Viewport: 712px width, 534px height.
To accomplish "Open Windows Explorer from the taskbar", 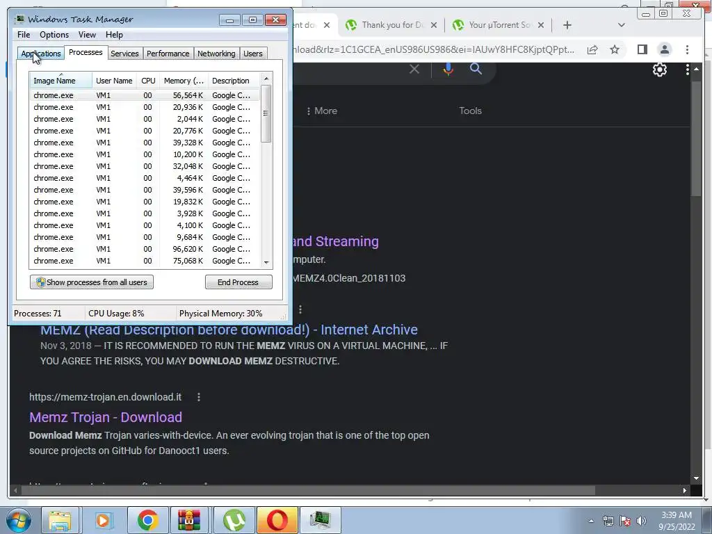I will [x=60, y=520].
